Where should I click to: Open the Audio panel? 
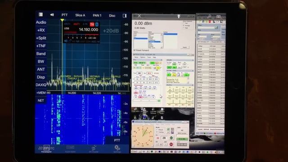41,22
